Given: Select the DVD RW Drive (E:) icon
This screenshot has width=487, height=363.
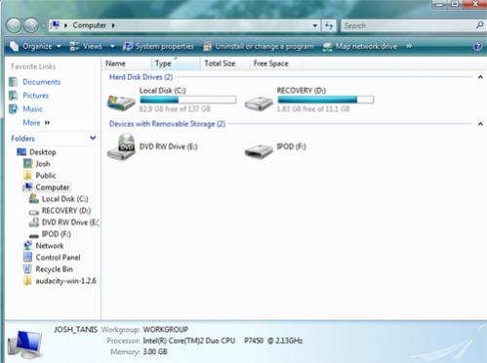Looking at the screenshot, I should 121,147.
